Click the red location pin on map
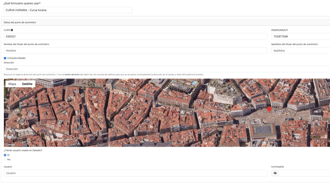Image resolution: width=330 pixels, height=185 pixels. click(269, 109)
